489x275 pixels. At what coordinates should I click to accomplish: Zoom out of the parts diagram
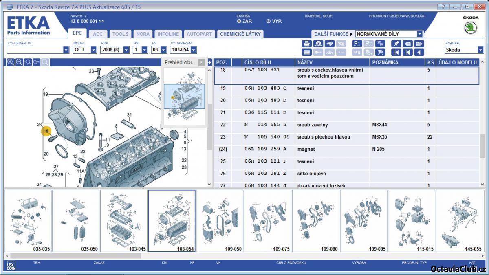tap(19, 62)
